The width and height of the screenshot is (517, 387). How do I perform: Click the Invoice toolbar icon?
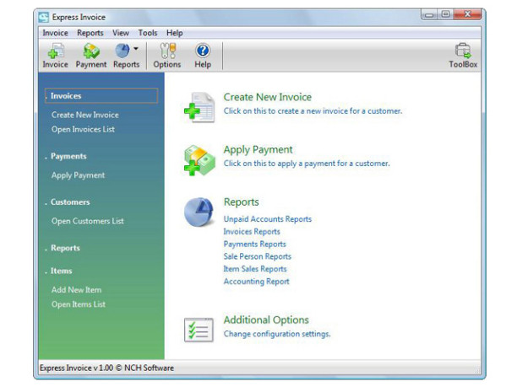click(55, 56)
